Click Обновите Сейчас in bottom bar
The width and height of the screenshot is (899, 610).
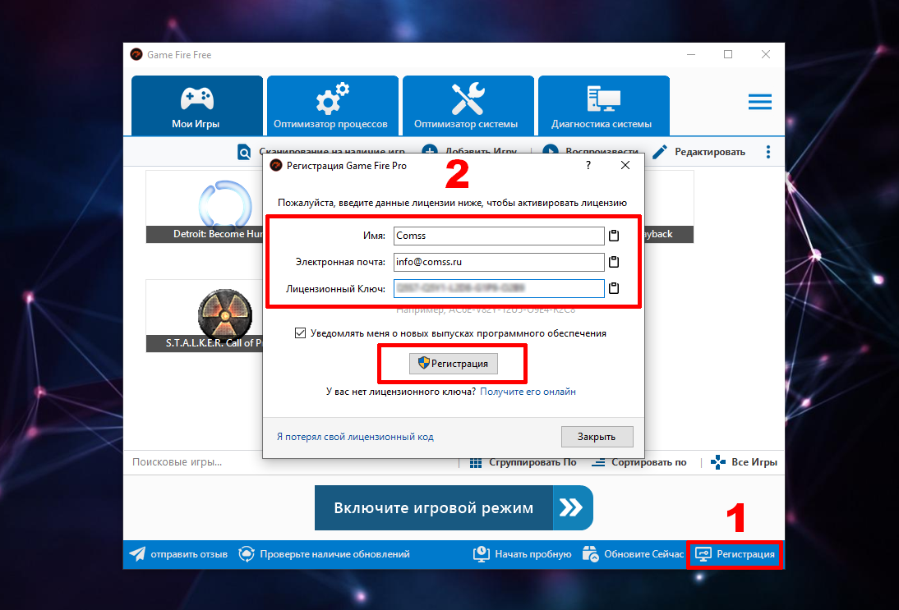[633, 554]
